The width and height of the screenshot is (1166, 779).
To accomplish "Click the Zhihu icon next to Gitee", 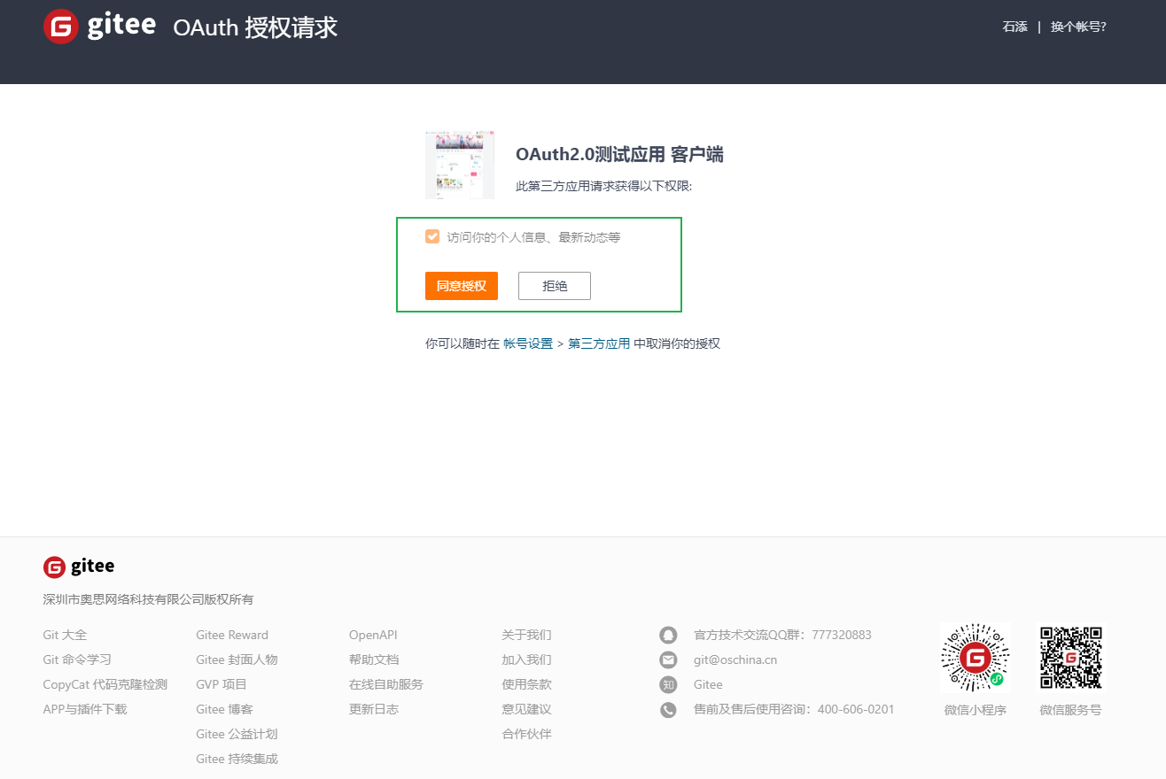I will [x=667, y=684].
